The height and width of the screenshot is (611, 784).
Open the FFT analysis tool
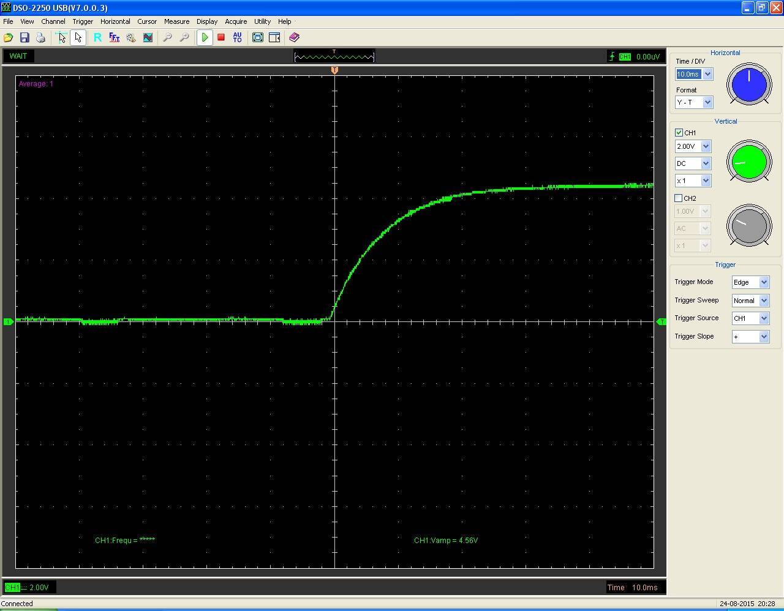point(114,37)
